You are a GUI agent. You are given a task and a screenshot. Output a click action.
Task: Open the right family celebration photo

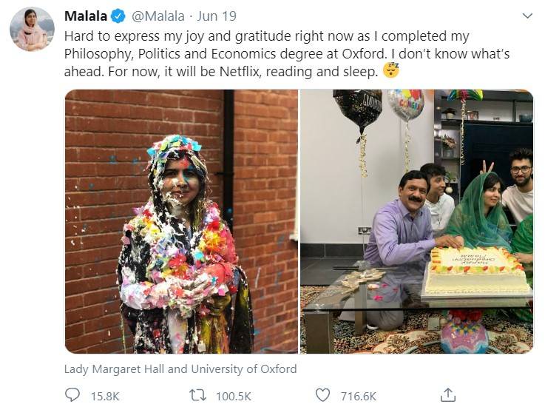click(x=416, y=221)
